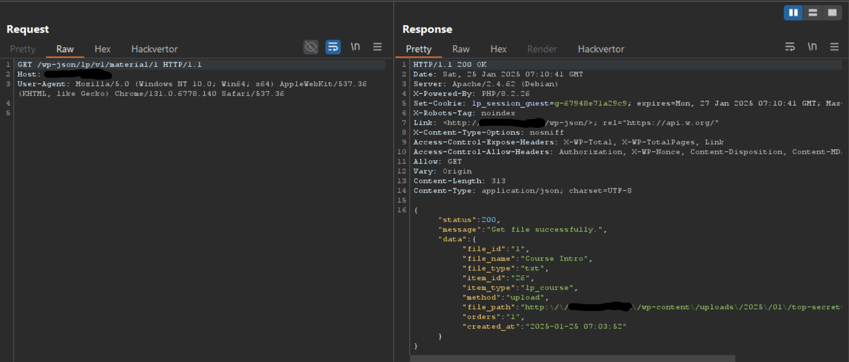The image size is (849, 362).
Task: Click the "item_id":"26" JSON line
Action: [x=498, y=278]
